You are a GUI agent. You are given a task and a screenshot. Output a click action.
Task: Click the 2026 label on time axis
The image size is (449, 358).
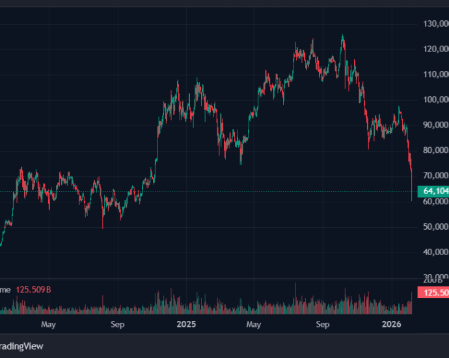(391, 324)
